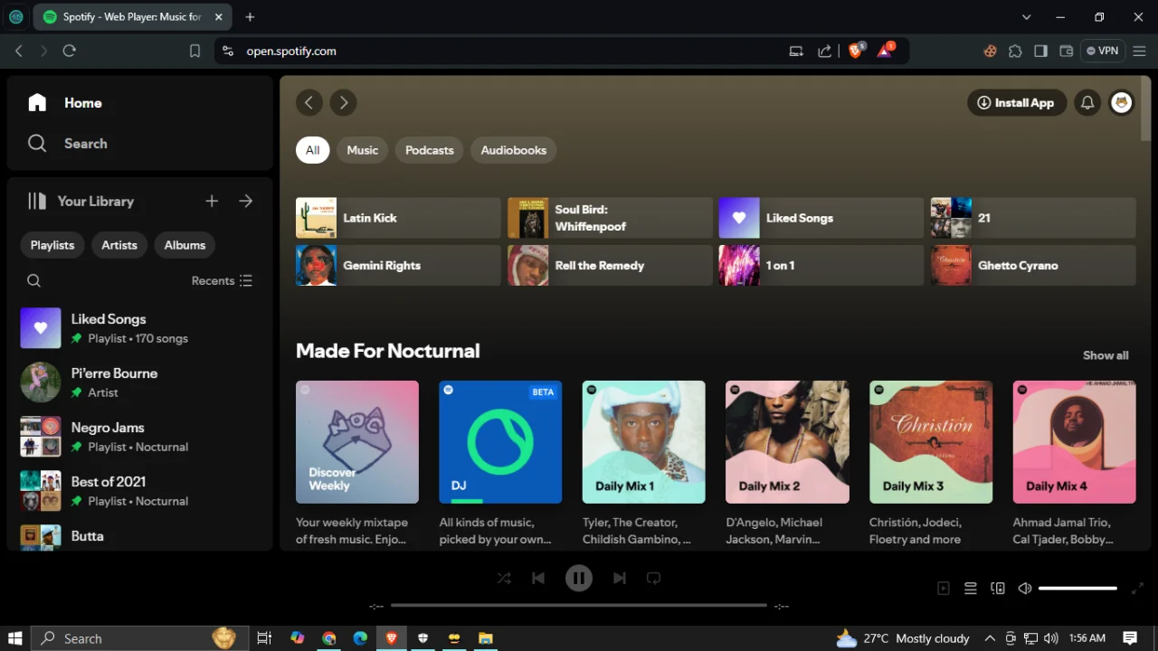Go to Spotify Home in sidebar
The image size is (1158, 651).
pyautogui.click(x=65, y=103)
